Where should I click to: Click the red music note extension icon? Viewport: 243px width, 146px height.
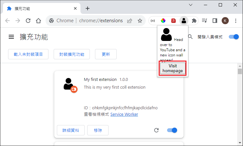tap(174, 21)
